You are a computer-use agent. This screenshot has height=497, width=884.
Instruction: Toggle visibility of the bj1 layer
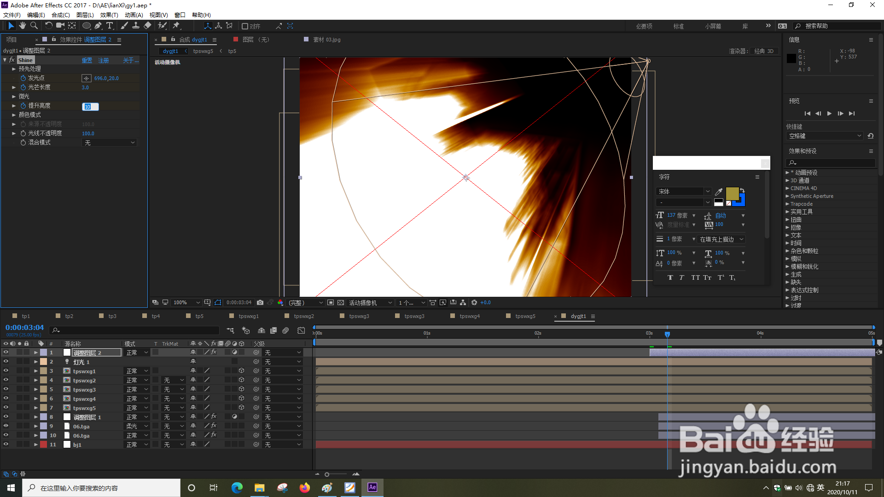(6, 445)
